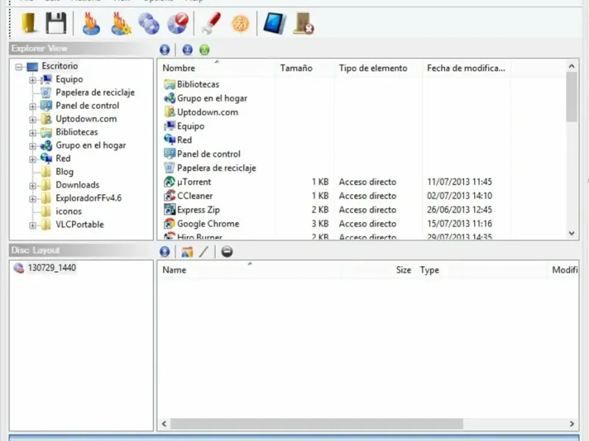Click the Erase disc icon with red stop sign

(x=177, y=24)
